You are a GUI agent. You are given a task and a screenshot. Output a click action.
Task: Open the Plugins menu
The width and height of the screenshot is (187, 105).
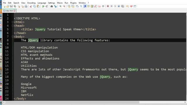click(73, 3)
